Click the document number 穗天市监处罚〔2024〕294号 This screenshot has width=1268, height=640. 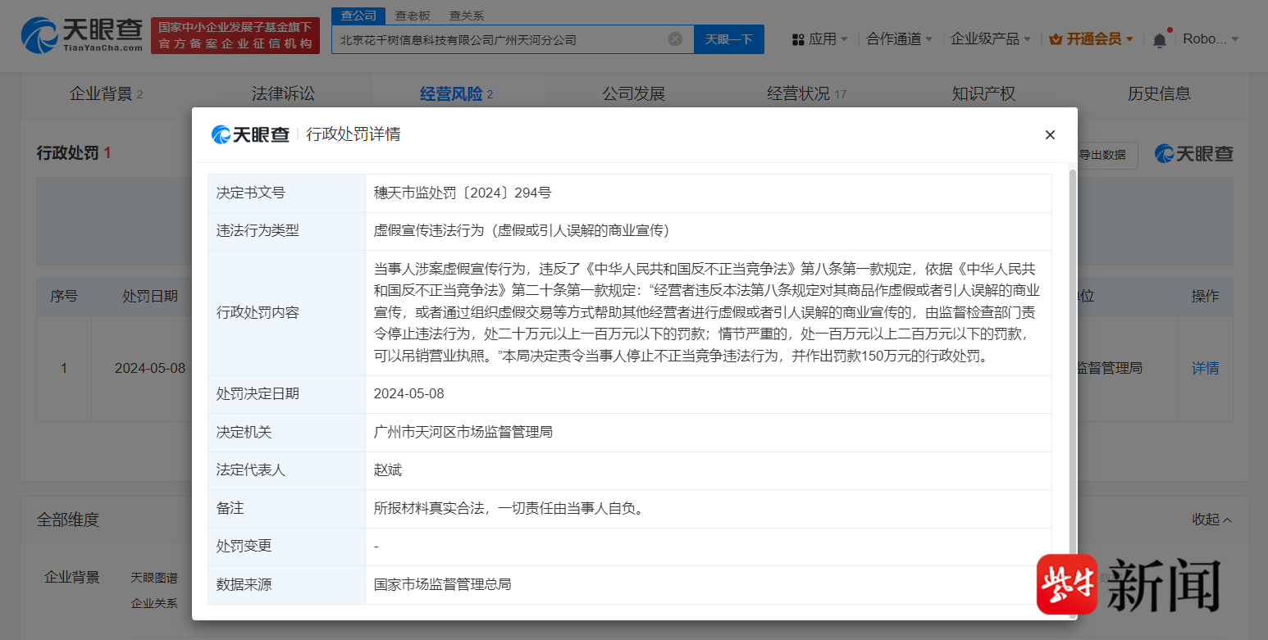[463, 193]
